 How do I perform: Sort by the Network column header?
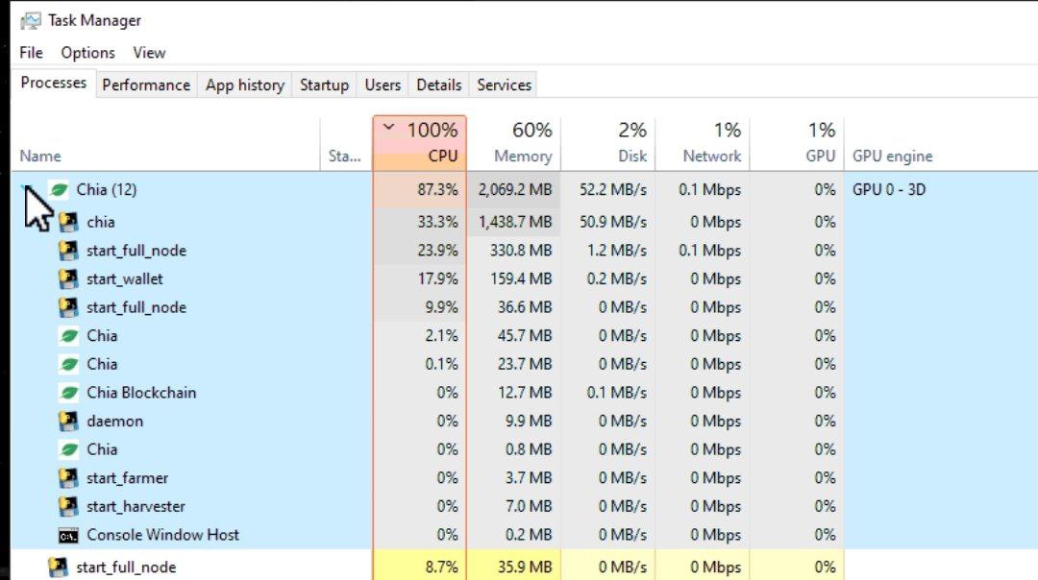click(702, 144)
